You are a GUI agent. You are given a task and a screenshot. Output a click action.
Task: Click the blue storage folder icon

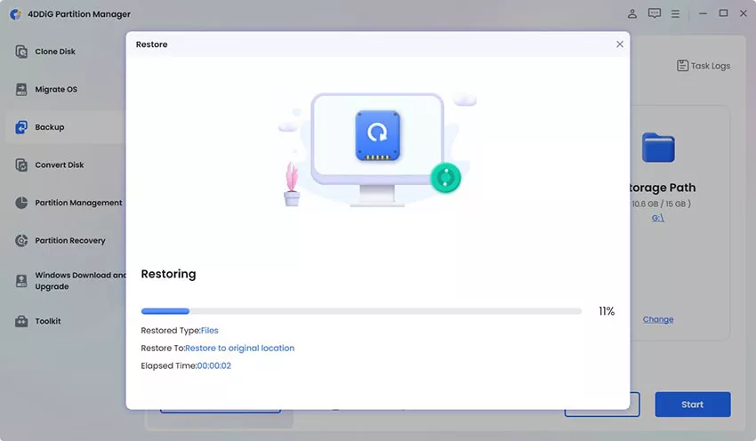(658, 148)
